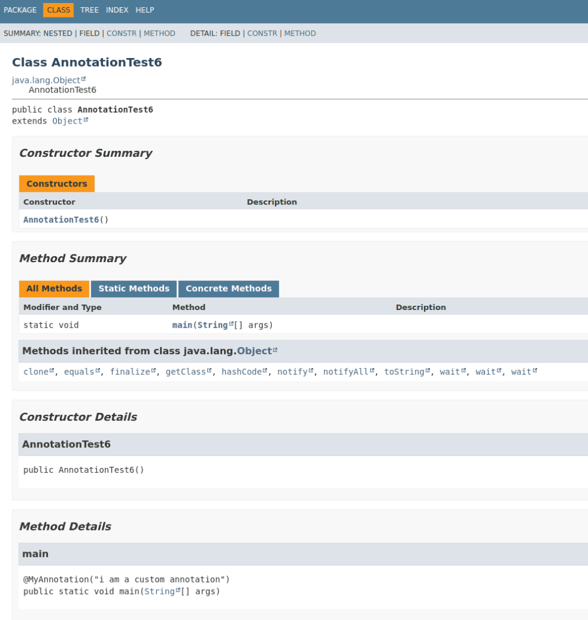Click external link icon next to toString
The image size is (588, 620).
(x=428, y=370)
